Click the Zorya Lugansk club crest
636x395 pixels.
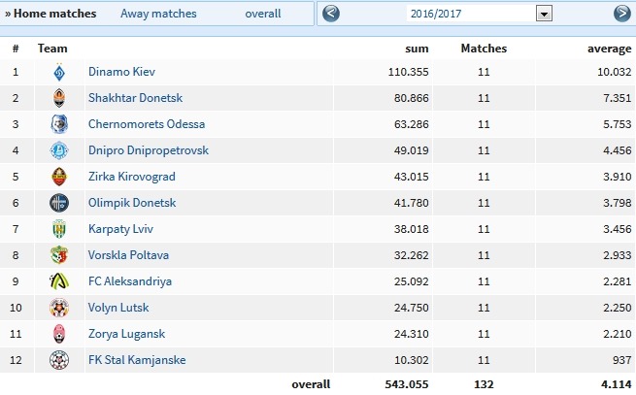click(59, 334)
